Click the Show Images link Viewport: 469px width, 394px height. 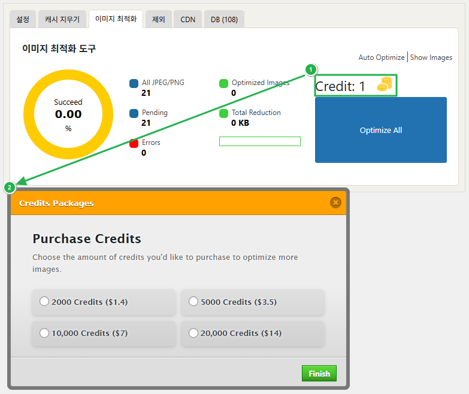point(431,57)
